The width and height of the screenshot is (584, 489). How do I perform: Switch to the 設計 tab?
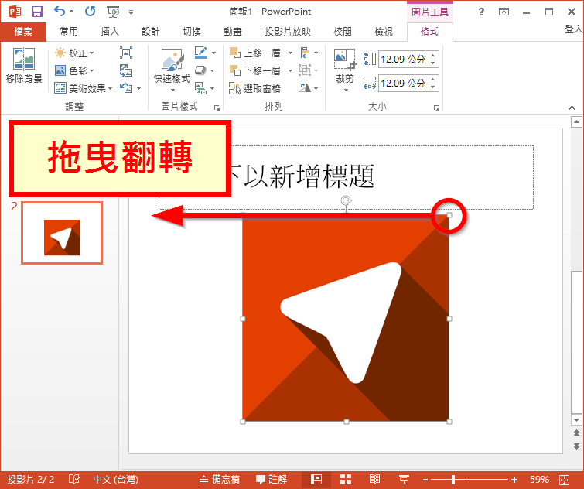click(151, 32)
